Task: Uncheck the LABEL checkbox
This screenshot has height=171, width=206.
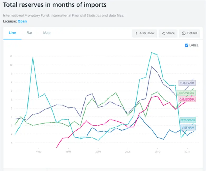Action: [187, 45]
